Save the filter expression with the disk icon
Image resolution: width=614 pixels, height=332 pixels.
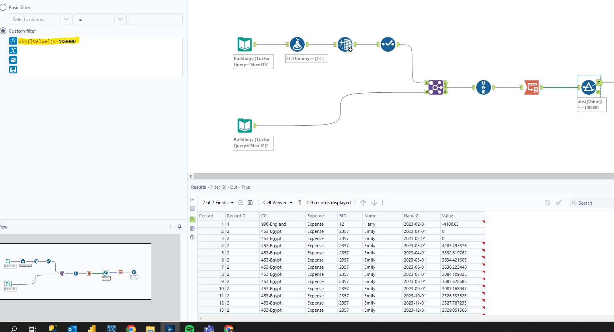[13, 69]
